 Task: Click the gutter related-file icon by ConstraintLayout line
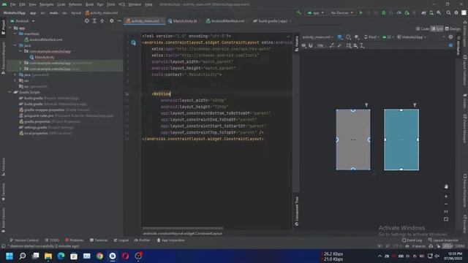click(x=133, y=42)
